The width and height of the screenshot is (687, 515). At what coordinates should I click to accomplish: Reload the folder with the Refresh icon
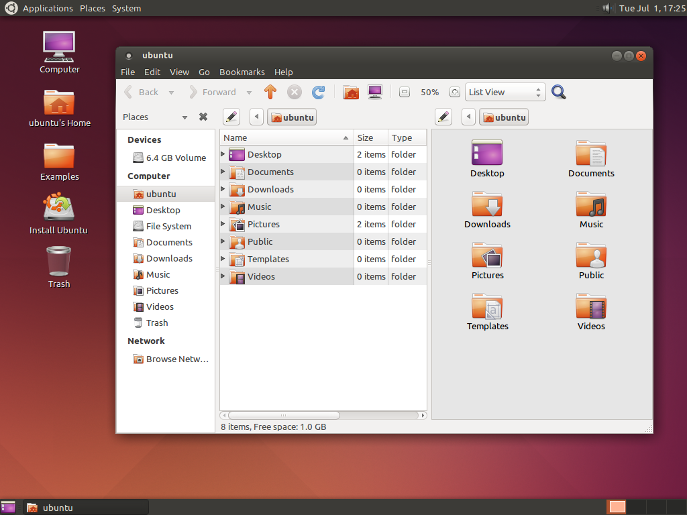click(318, 92)
